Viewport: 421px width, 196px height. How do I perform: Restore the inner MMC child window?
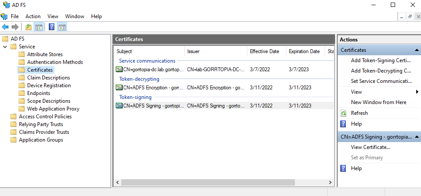click(410, 17)
